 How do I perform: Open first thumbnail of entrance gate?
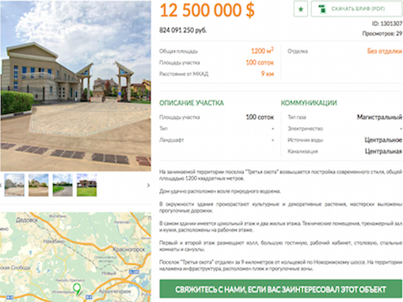tap(14, 185)
